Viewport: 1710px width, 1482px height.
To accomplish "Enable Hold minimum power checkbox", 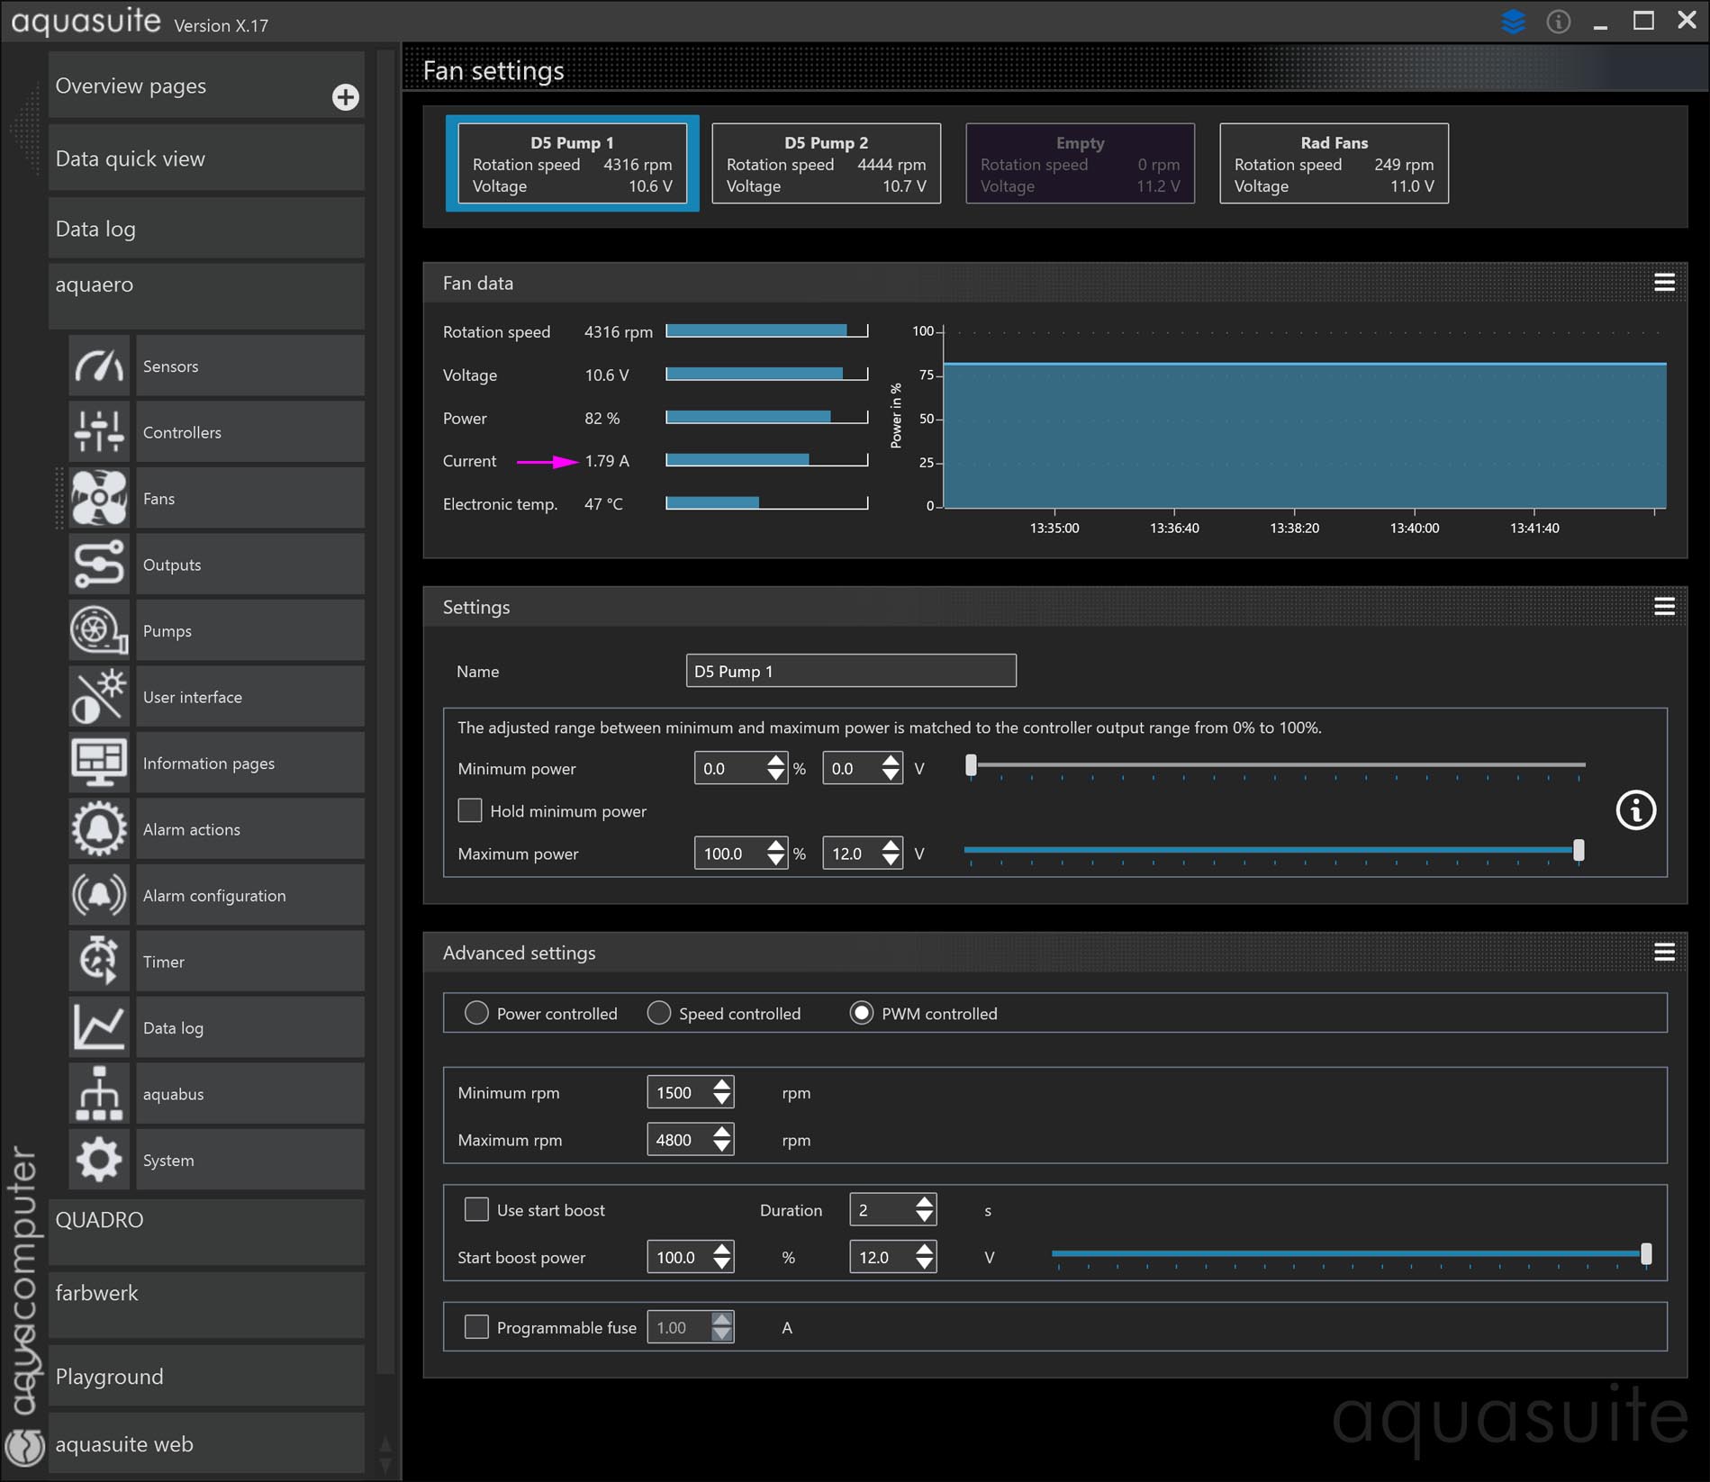I will [470, 810].
